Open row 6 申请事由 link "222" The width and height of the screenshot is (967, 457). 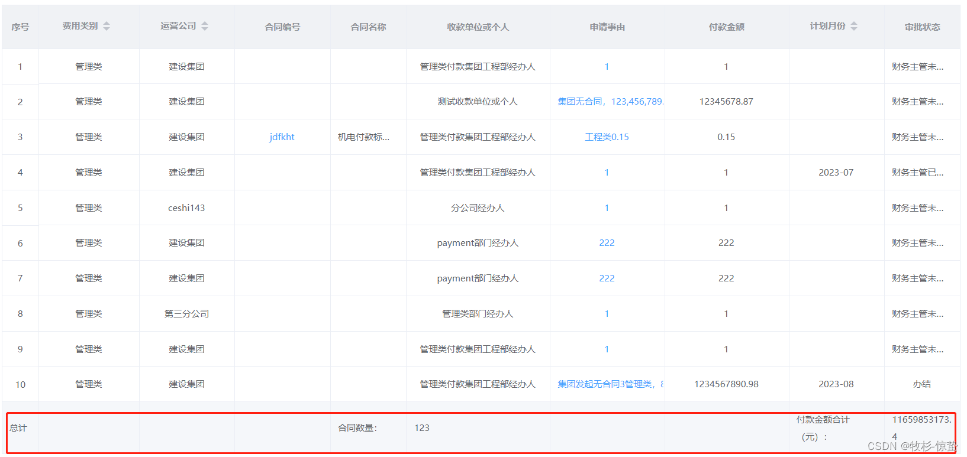pyautogui.click(x=607, y=243)
